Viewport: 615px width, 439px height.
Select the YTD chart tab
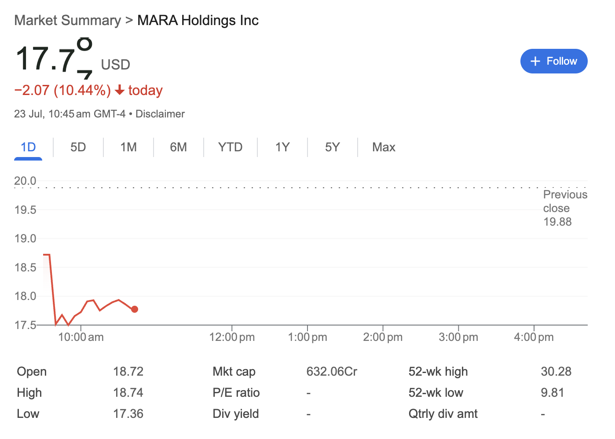pos(231,147)
